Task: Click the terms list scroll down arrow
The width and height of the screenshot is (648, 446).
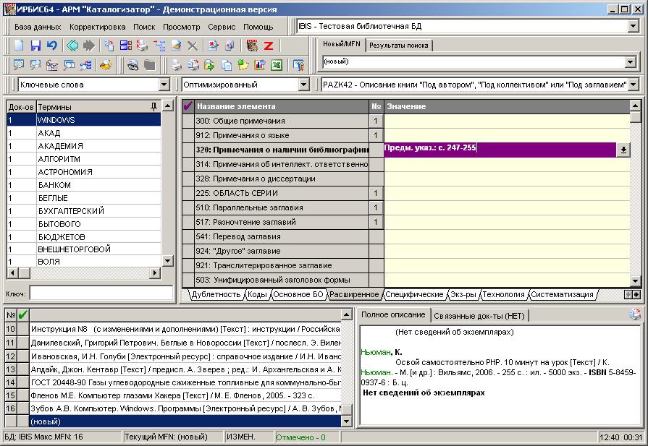Action: coord(167,261)
